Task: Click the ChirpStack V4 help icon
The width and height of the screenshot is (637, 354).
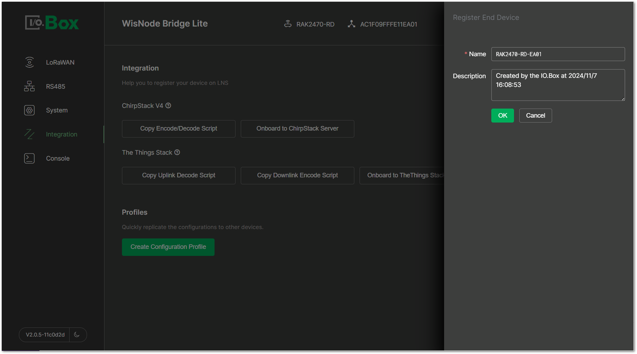Action: tap(168, 105)
